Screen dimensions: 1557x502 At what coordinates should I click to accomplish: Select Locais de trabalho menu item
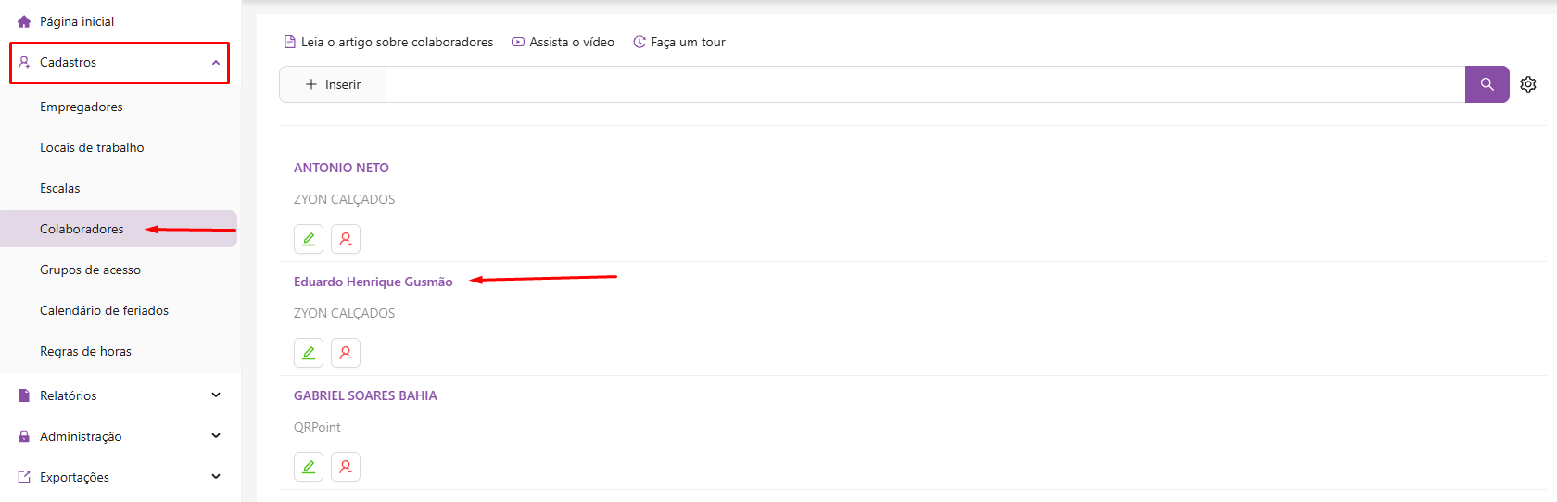click(x=92, y=147)
